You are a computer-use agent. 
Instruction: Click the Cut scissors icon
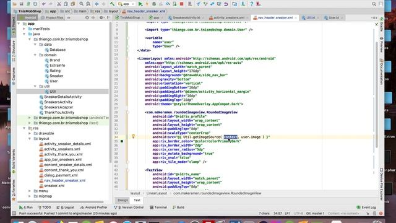pos(59,4)
